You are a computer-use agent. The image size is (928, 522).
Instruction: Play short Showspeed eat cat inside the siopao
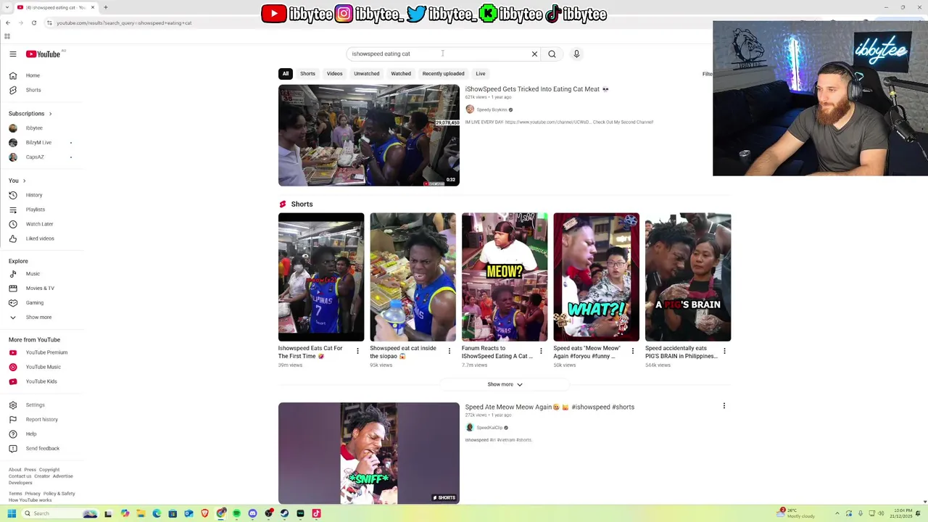(x=413, y=277)
